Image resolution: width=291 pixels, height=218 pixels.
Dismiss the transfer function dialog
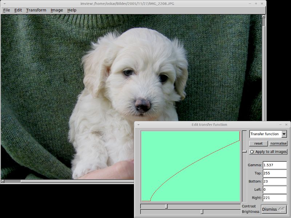coord(274,209)
